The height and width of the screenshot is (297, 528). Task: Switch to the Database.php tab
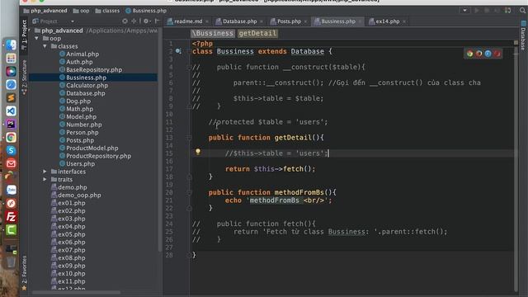(x=239, y=21)
